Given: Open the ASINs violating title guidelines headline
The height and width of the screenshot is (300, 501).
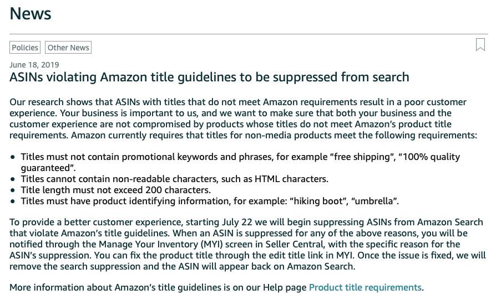Looking at the screenshot, I should [209, 77].
